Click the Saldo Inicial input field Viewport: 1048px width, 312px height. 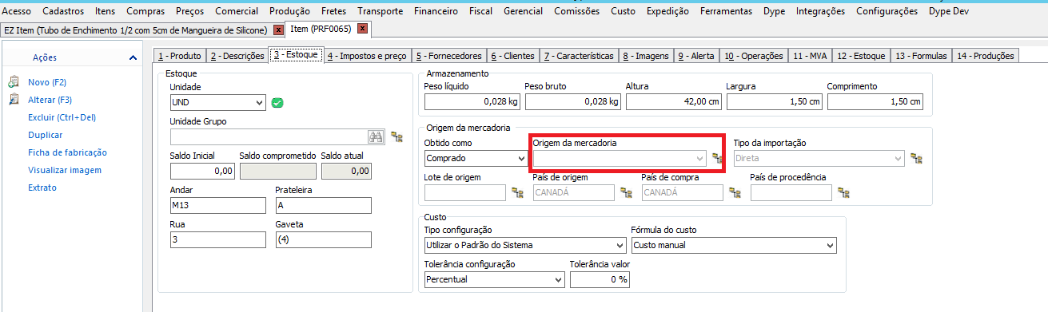202,171
